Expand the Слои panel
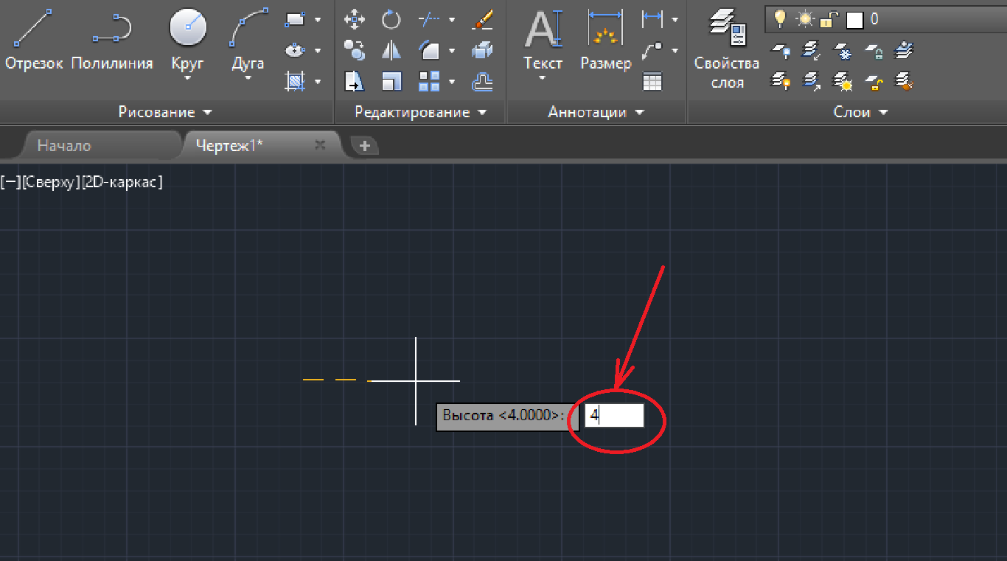Viewport: 1007px width, 561px height. point(860,112)
